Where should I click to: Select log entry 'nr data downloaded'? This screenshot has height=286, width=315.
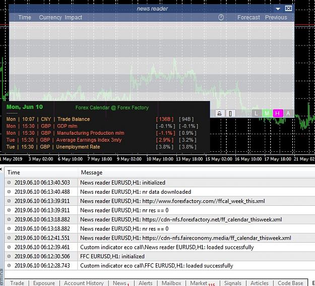[x=160, y=192]
